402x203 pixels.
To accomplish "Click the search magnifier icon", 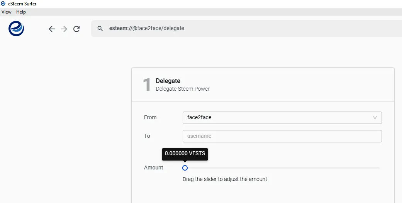I will coord(100,29).
